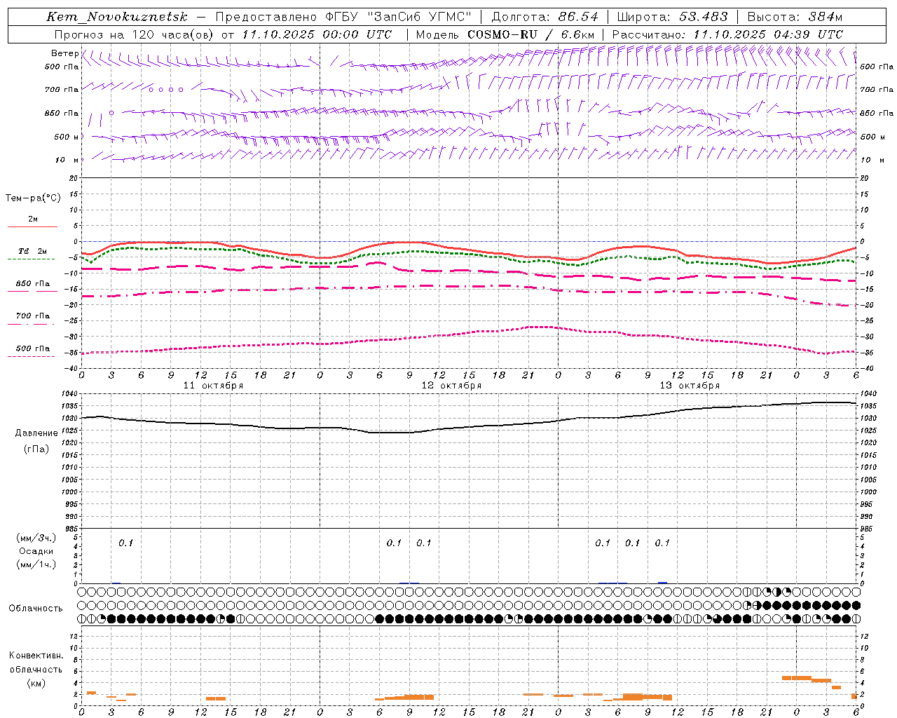Click the Kem_Novokuznetsk station title
Viewport: 897px width, 718px height.
(x=117, y=17)
